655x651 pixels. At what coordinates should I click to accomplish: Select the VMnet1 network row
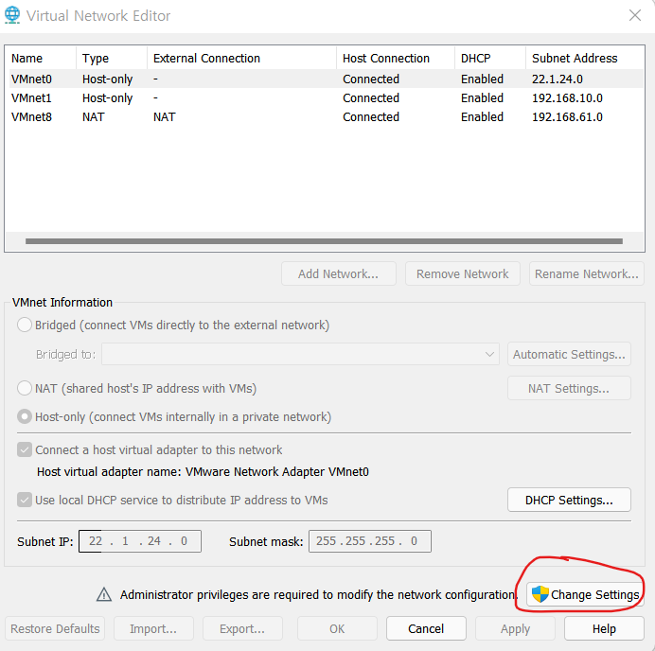(325, 98)
